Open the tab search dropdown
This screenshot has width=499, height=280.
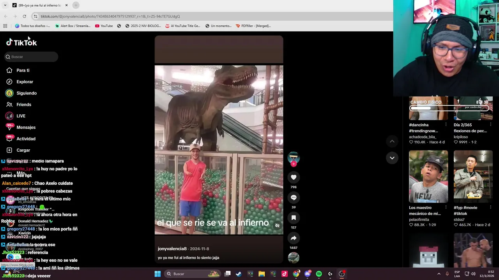pyautogui.click(x=5, y=5)
